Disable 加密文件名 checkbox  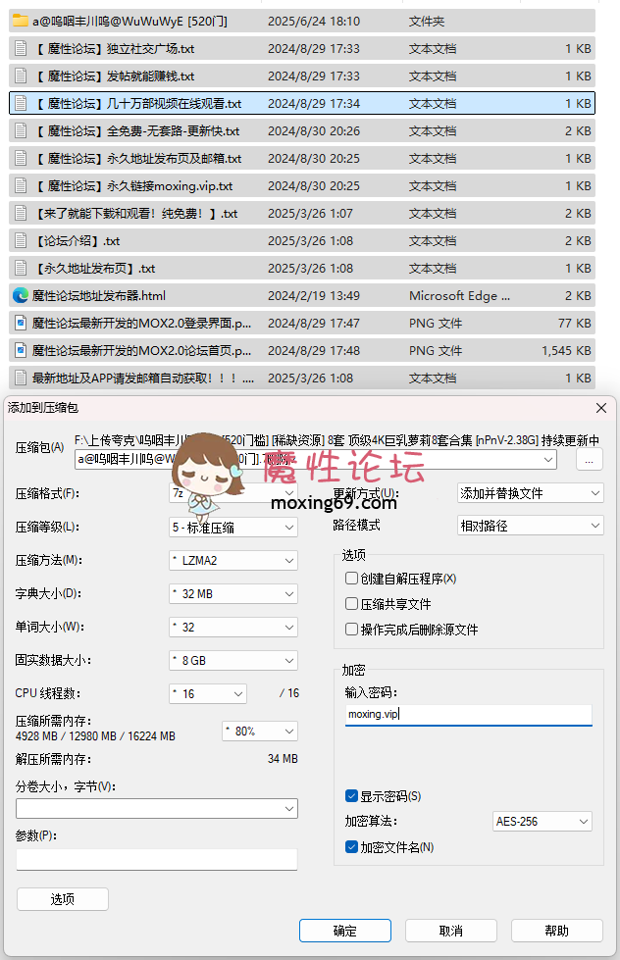[x=351, y=846]
